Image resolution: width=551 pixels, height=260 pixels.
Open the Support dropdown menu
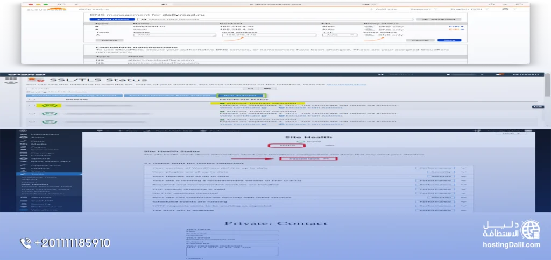(x=424, y=9)
